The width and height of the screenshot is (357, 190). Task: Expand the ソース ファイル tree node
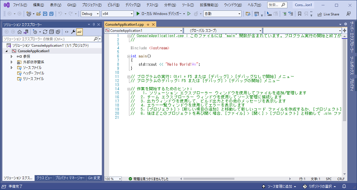12,67
